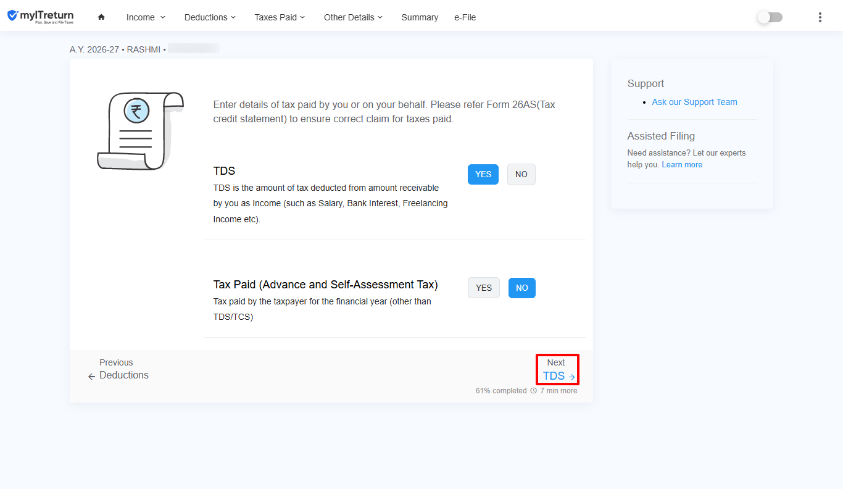The image size is (843, 489).
Task: Click the Ask our Support Team link
Action: point(694,102)
